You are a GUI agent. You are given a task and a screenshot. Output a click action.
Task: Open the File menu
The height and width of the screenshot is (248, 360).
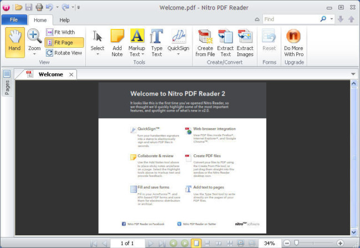point(14,20)
